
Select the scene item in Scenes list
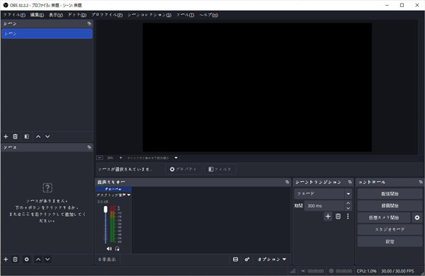(x=47, y=33)
